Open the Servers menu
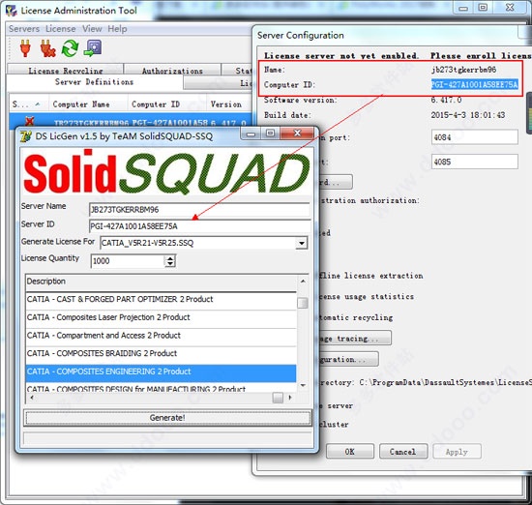The height and width of the screenshot is (505, 532). click(x=24, y=29)
